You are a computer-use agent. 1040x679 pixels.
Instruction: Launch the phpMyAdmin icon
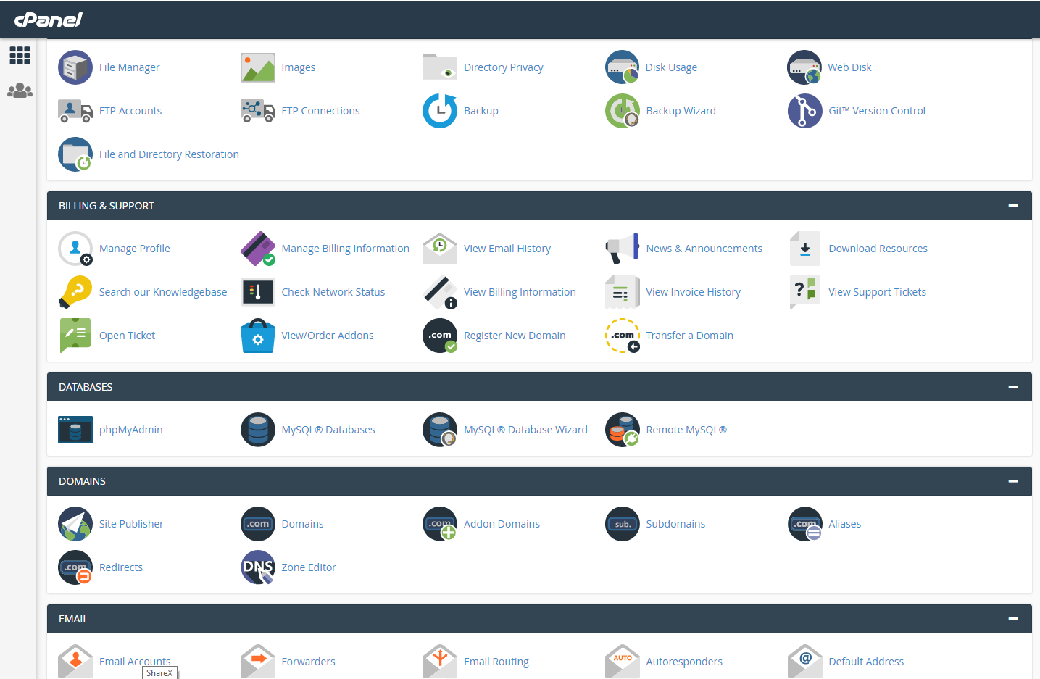point(75,430)
